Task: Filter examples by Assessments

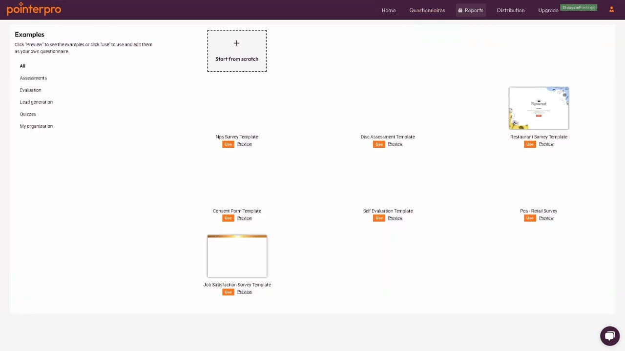Action: (x=33, y=78)
